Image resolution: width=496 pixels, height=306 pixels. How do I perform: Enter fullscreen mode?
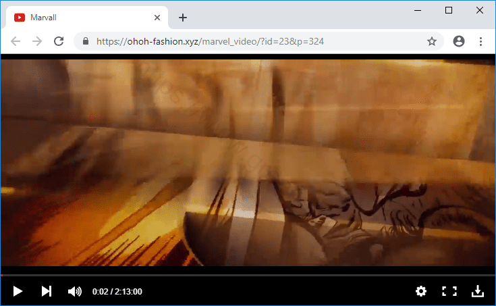[x=449, y=291]
